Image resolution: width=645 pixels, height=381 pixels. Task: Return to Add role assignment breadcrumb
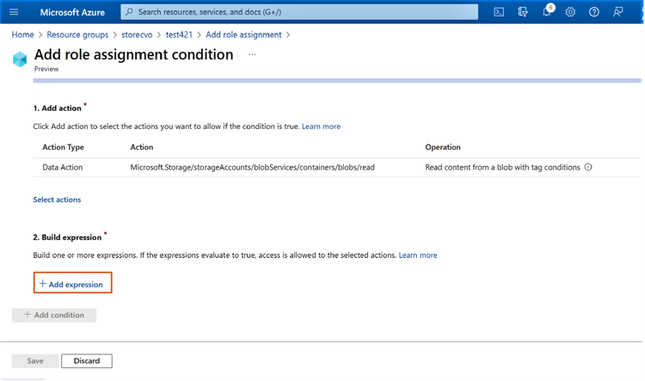coord(243,35)
